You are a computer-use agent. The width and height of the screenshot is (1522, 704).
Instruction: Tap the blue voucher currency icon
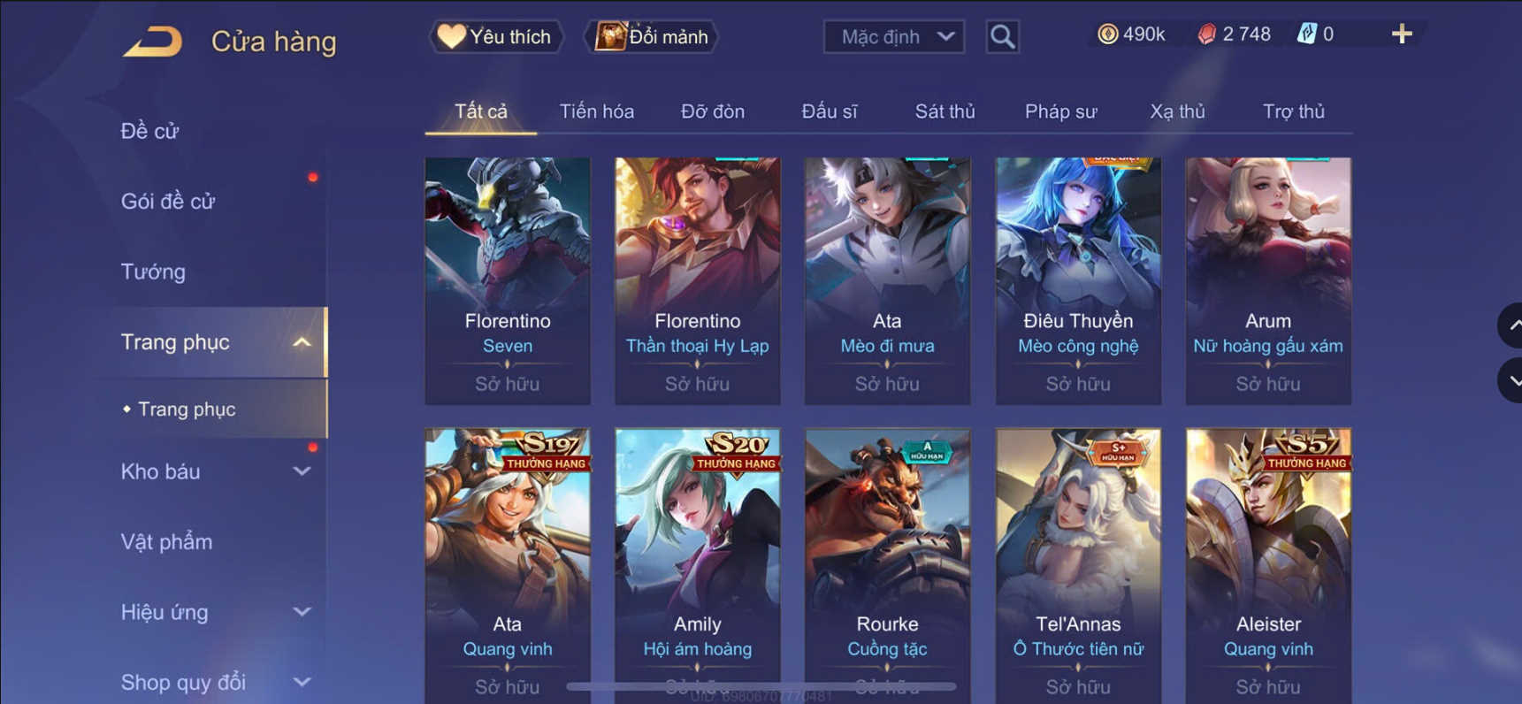pos(1306,34)
